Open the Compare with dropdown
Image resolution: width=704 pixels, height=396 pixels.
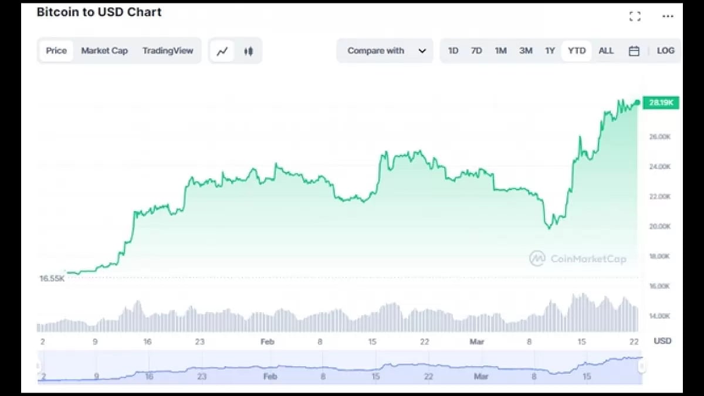[375, 51]
